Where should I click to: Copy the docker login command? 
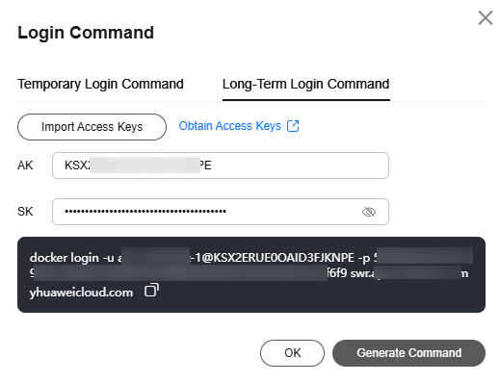pos(151,291)
